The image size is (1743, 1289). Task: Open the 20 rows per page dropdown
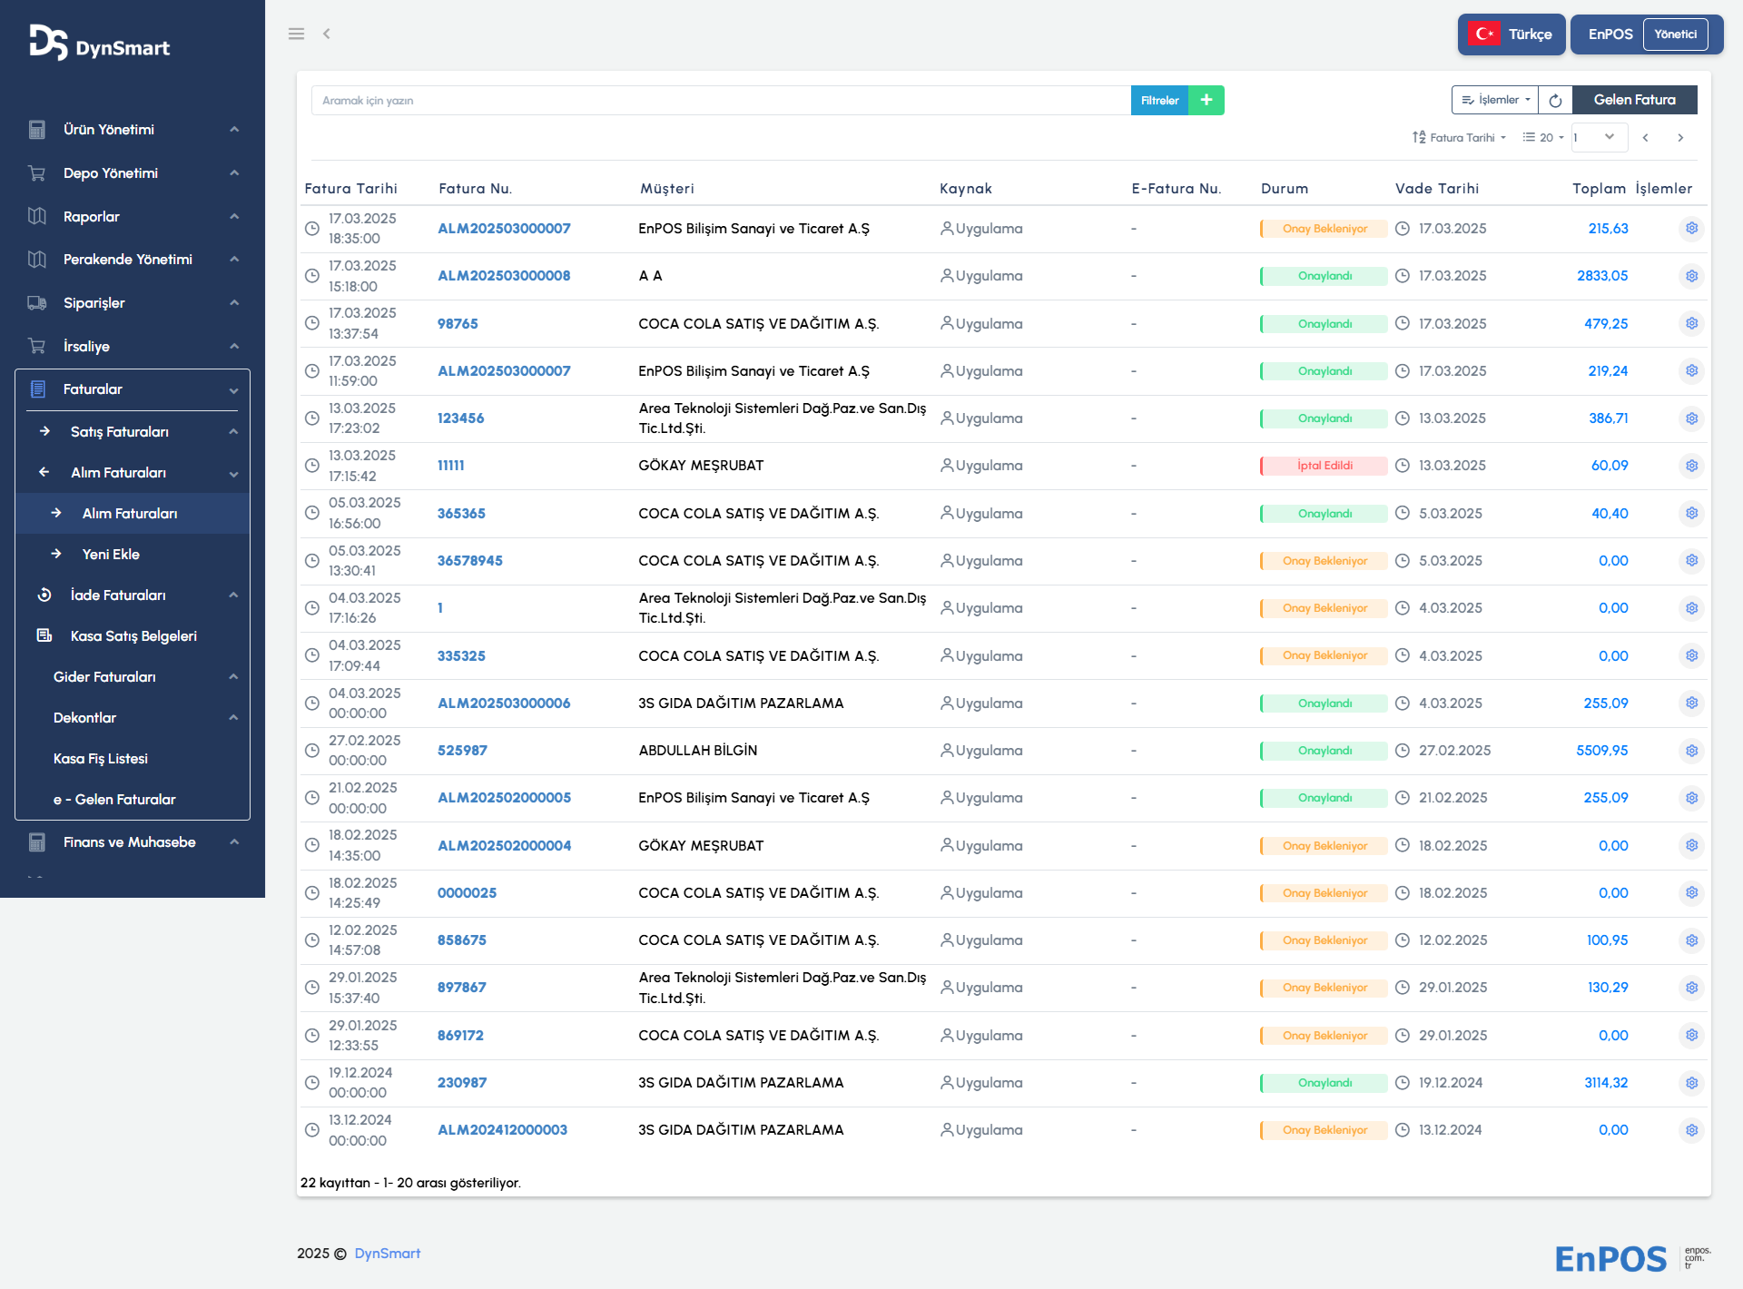[1544, 138]
